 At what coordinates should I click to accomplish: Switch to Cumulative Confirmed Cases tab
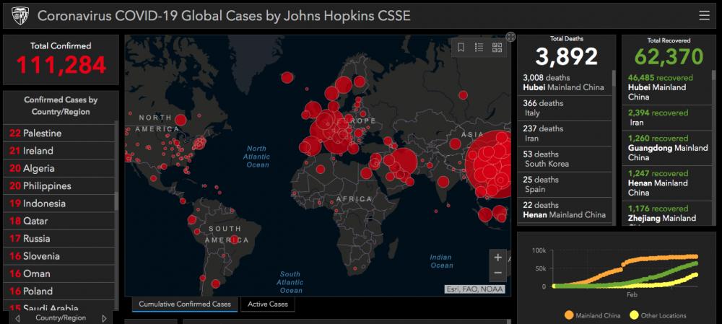tap(185, 305)
